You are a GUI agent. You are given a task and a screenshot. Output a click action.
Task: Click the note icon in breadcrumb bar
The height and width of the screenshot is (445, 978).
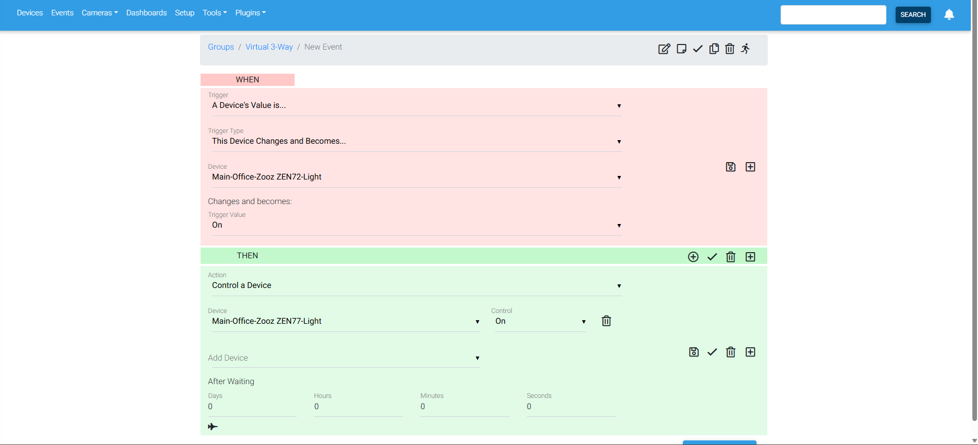(681, 49)
